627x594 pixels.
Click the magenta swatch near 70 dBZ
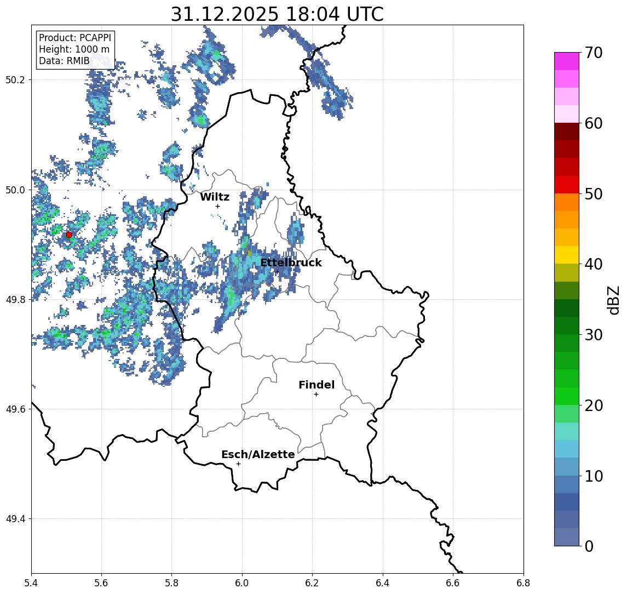pos(567,61)
